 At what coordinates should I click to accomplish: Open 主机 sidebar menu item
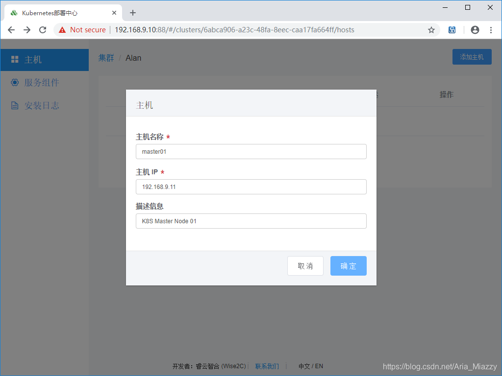point(45,60)
